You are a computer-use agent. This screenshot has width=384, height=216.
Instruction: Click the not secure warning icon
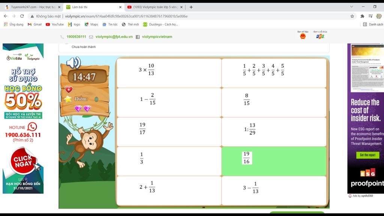(x=32, y=16)
